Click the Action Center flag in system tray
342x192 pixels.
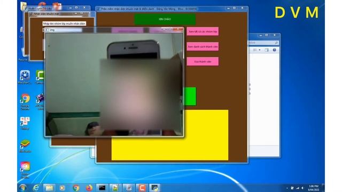pos(292,188)
